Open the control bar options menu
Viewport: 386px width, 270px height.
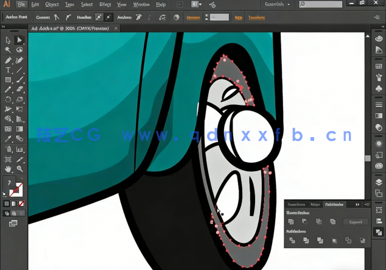coord(377,17)
